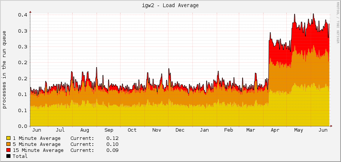The height and width of the screenshot is (162, 341).
Task: Click the 0.4 y-axis label
Action: pyautogui.click(x=22, y=15)
